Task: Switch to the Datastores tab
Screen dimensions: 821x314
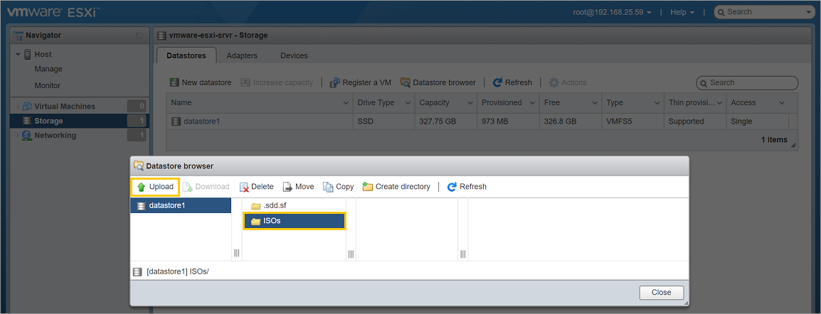Action: [x=186, y=55]
